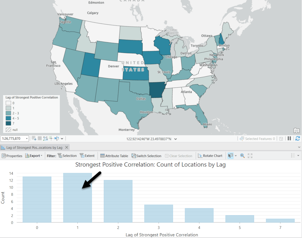Click the Utah state polygon

tap(91, 65)
